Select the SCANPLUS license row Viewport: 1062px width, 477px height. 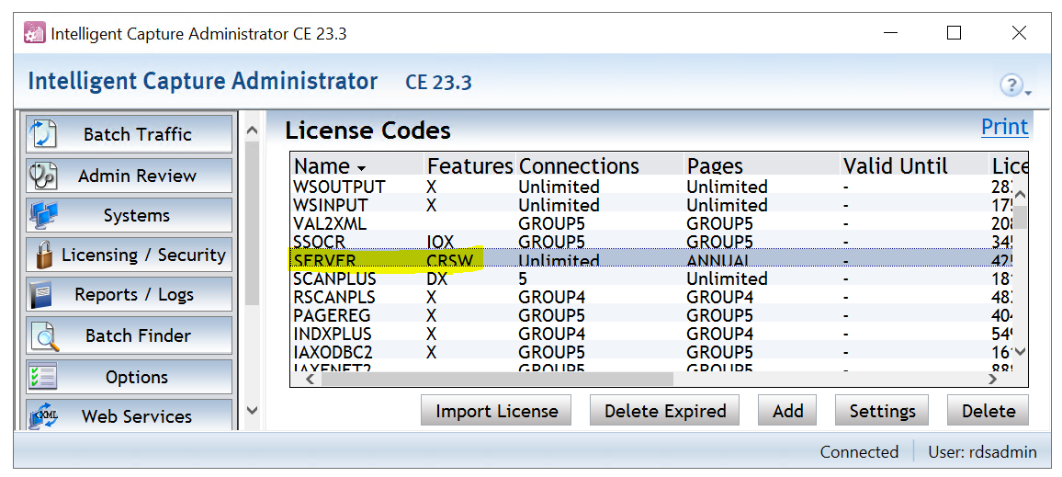[x=651, y=278]
